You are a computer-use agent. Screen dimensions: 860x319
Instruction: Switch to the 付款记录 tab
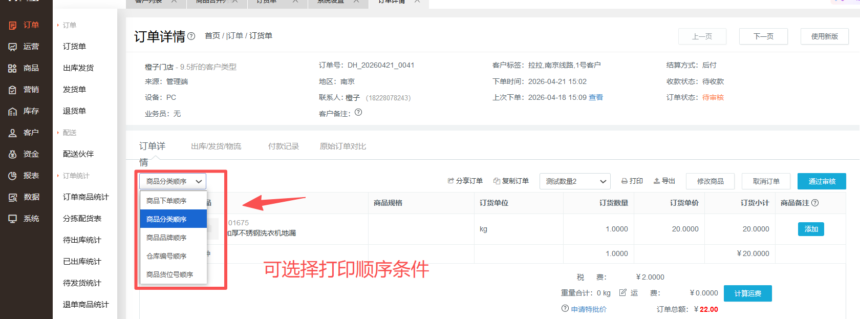[x=284, y=146]
